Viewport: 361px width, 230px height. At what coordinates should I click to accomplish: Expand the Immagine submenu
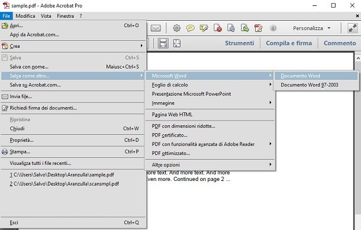270,102
